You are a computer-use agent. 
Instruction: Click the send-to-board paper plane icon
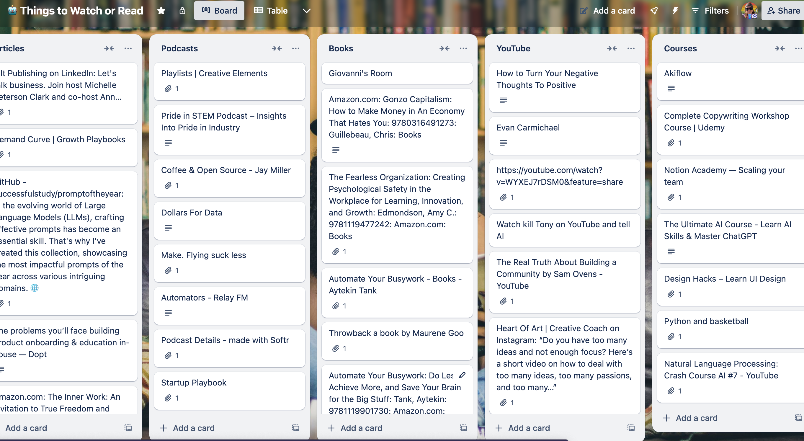[x=654, y=10]
